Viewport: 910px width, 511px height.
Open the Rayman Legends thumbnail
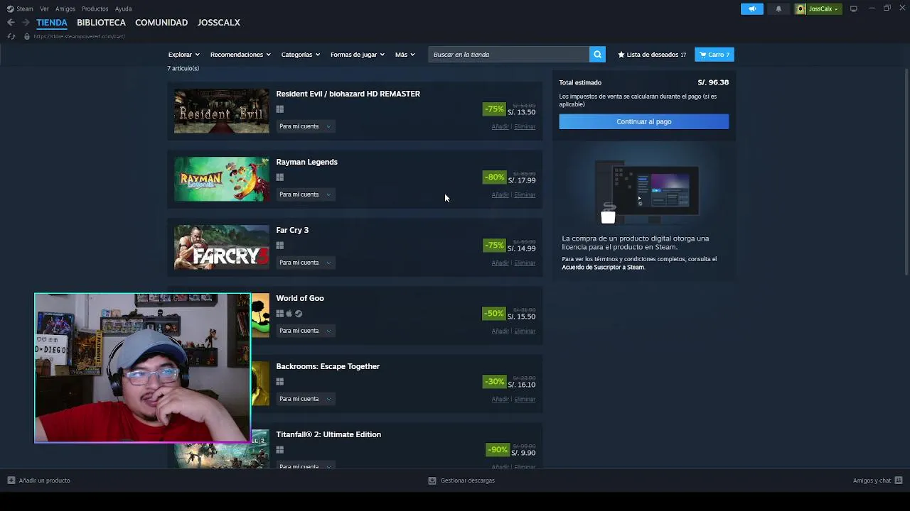(222, 179)
